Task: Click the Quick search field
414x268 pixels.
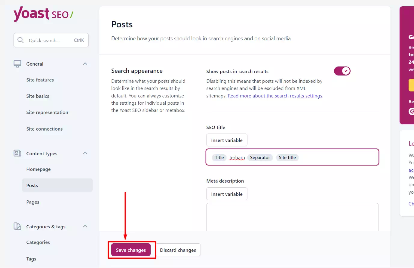Action: 51,40
